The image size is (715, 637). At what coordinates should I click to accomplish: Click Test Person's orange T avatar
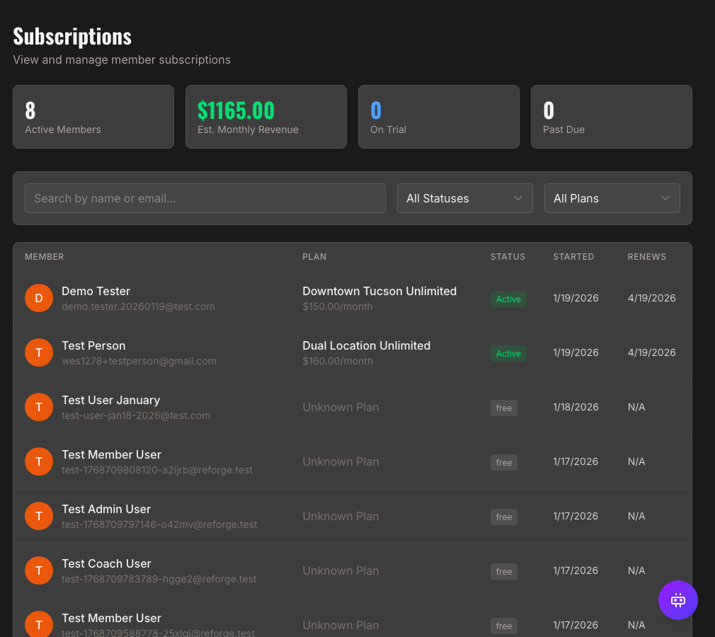pyautogui.click(x=39, y=352)
